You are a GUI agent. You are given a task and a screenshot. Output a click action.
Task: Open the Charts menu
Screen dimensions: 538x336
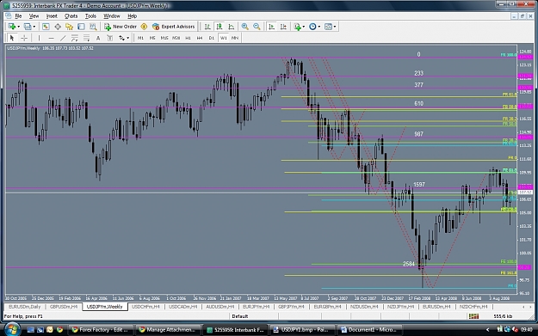(71, 15)
